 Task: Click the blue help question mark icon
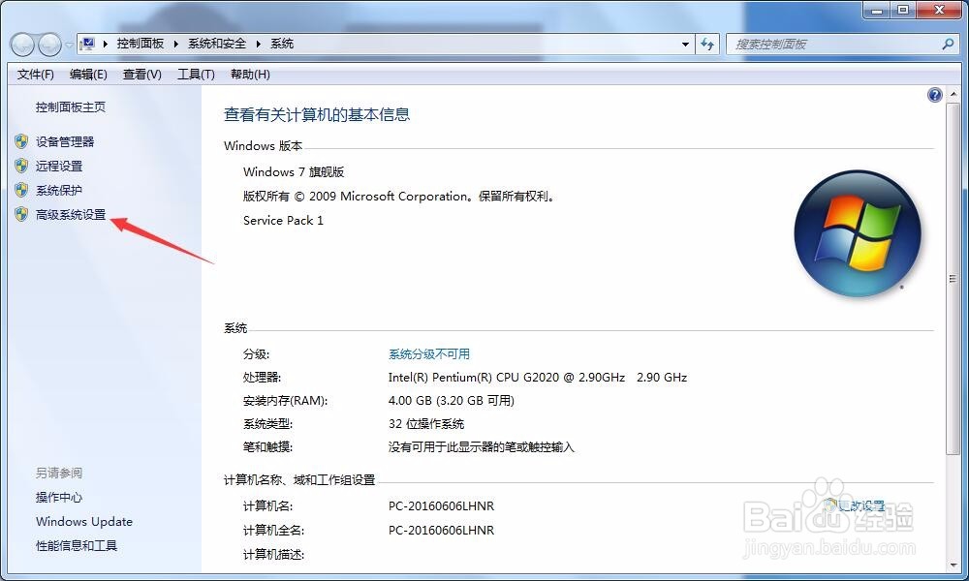click(935, 95)
